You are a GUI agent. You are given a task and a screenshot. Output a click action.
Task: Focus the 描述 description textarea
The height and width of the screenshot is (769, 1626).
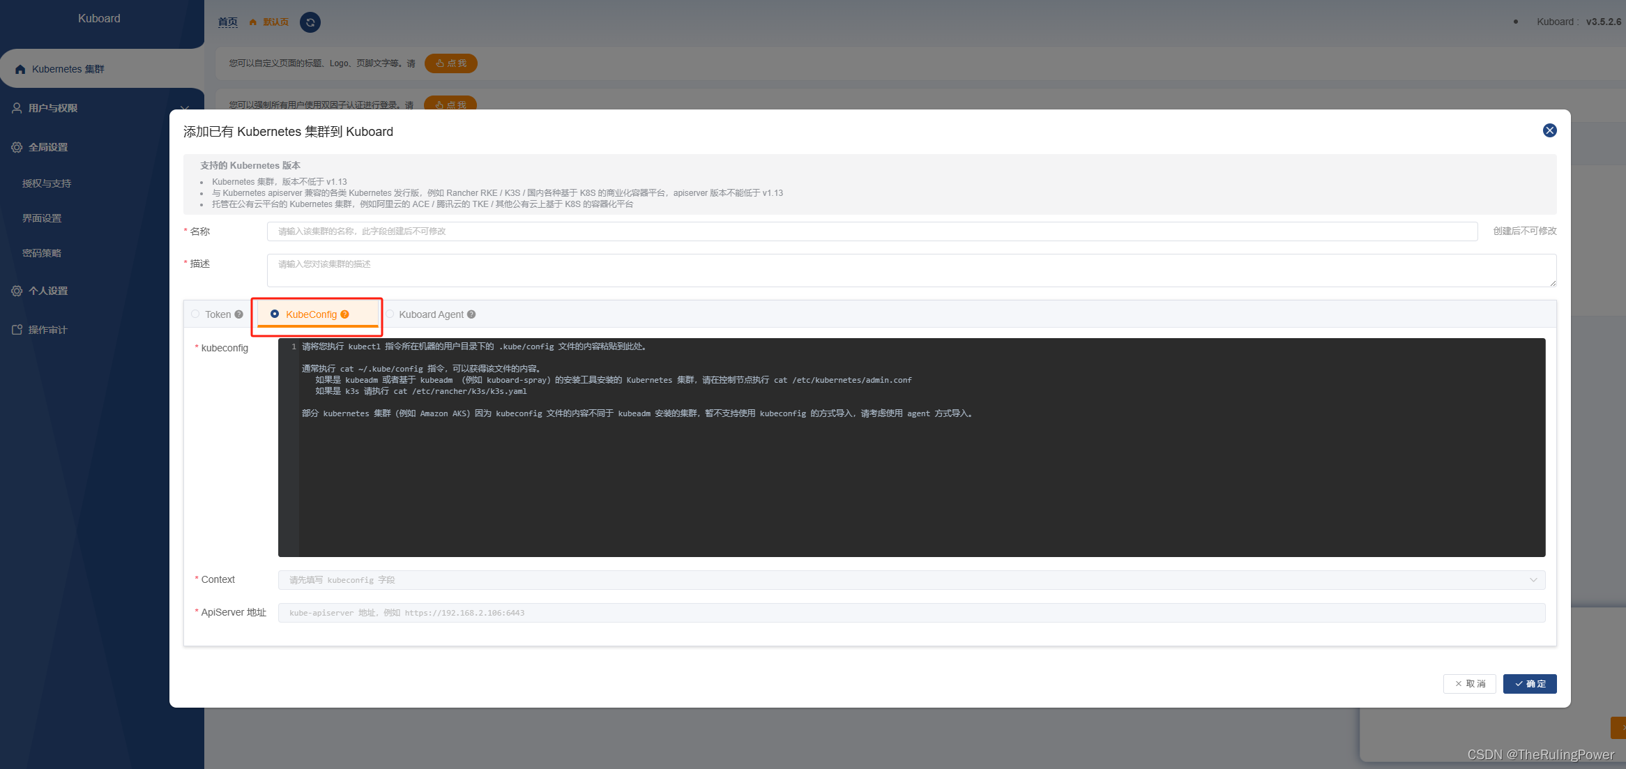pyautogui.click(x=911, y=271)
